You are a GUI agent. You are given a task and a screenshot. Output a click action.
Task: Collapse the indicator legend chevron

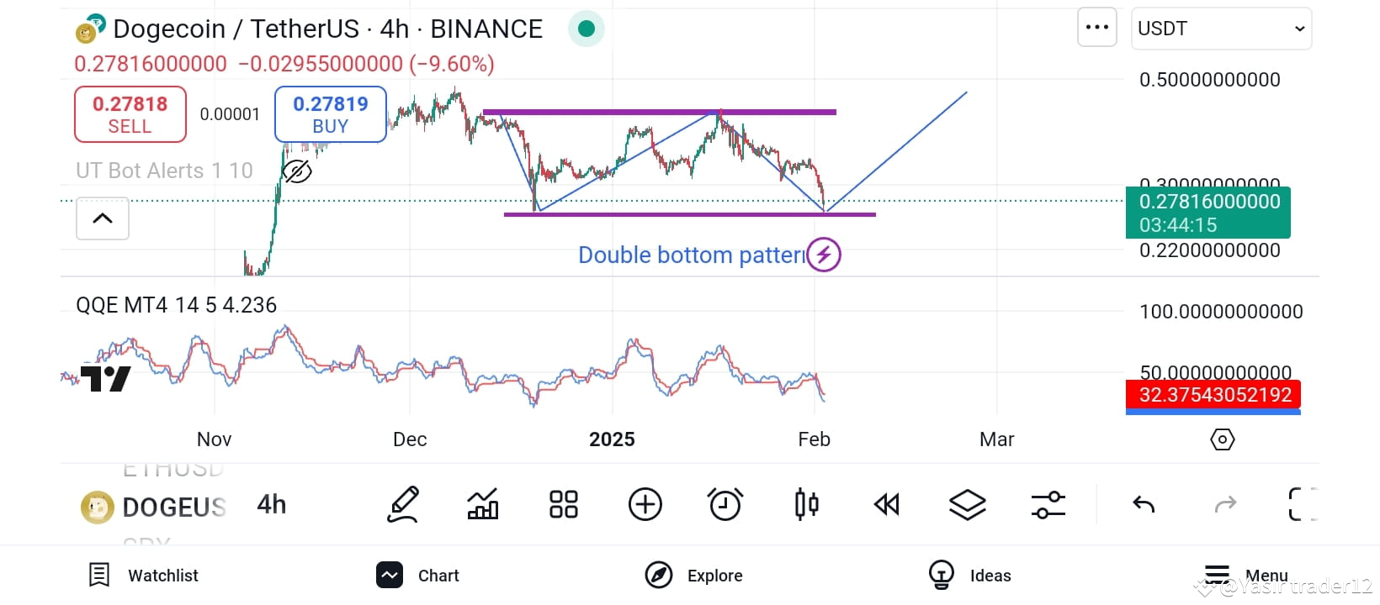pos(103,218)
